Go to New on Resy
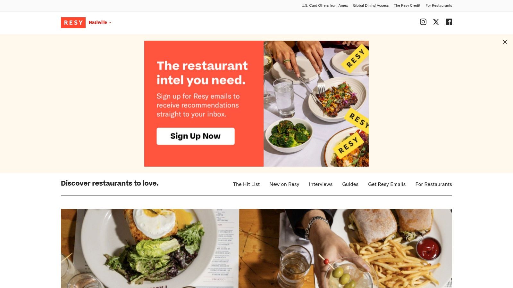Viewport: 513px width, 288px height. coord(284,184)
